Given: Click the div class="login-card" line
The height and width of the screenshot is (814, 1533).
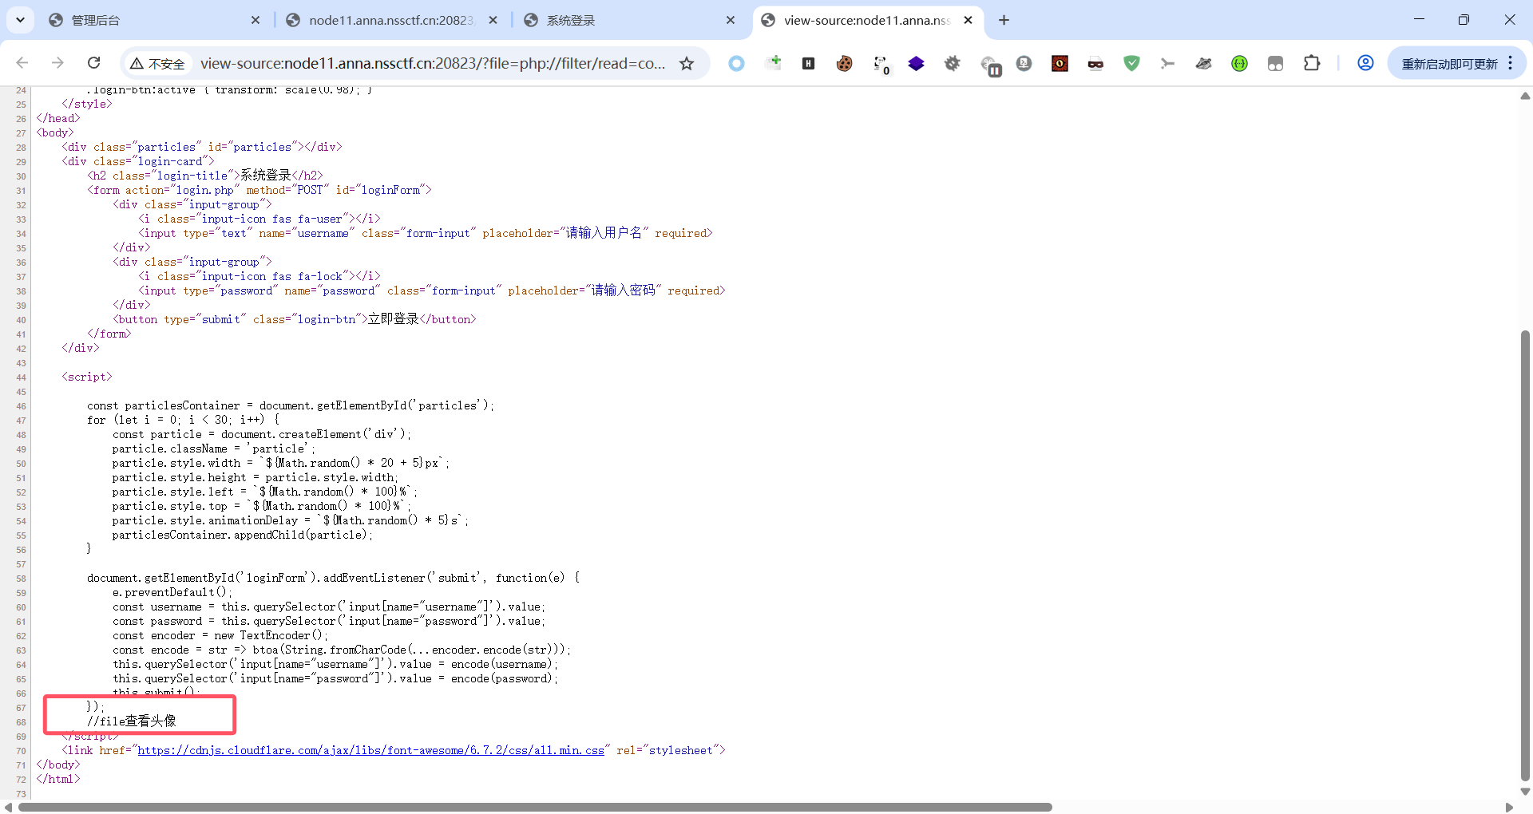Looking at the screenshot, I should [x=138, y=161].
